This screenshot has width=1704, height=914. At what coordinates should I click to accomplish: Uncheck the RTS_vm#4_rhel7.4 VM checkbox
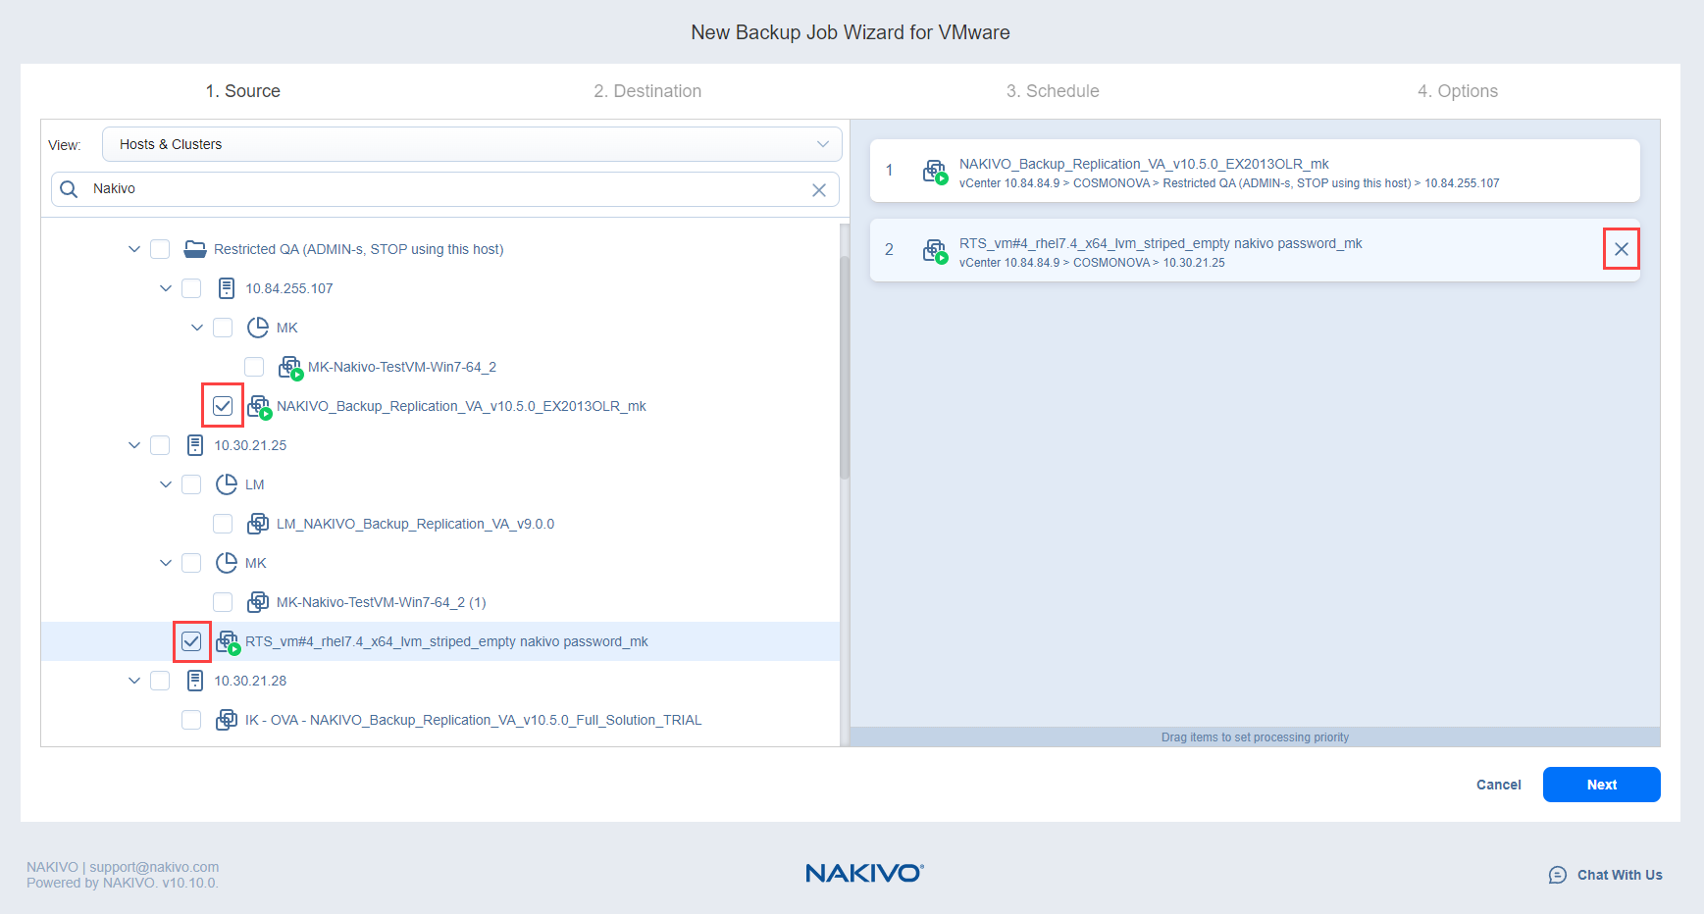pos(191,641)
